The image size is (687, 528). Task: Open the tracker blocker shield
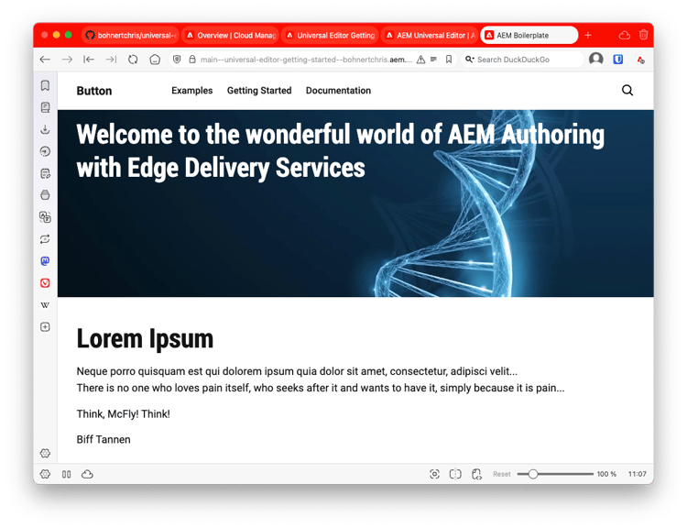177,60
